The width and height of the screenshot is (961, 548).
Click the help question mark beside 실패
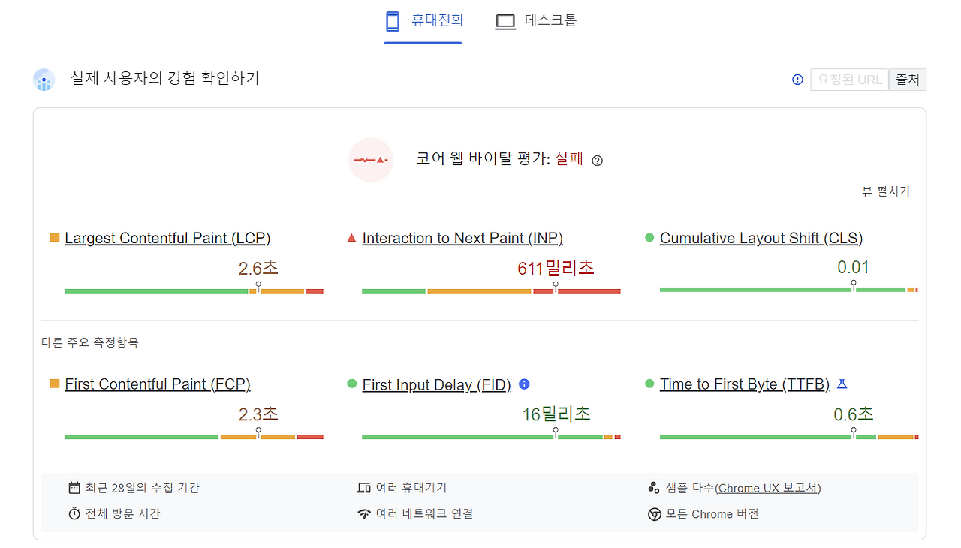point(596,160)
